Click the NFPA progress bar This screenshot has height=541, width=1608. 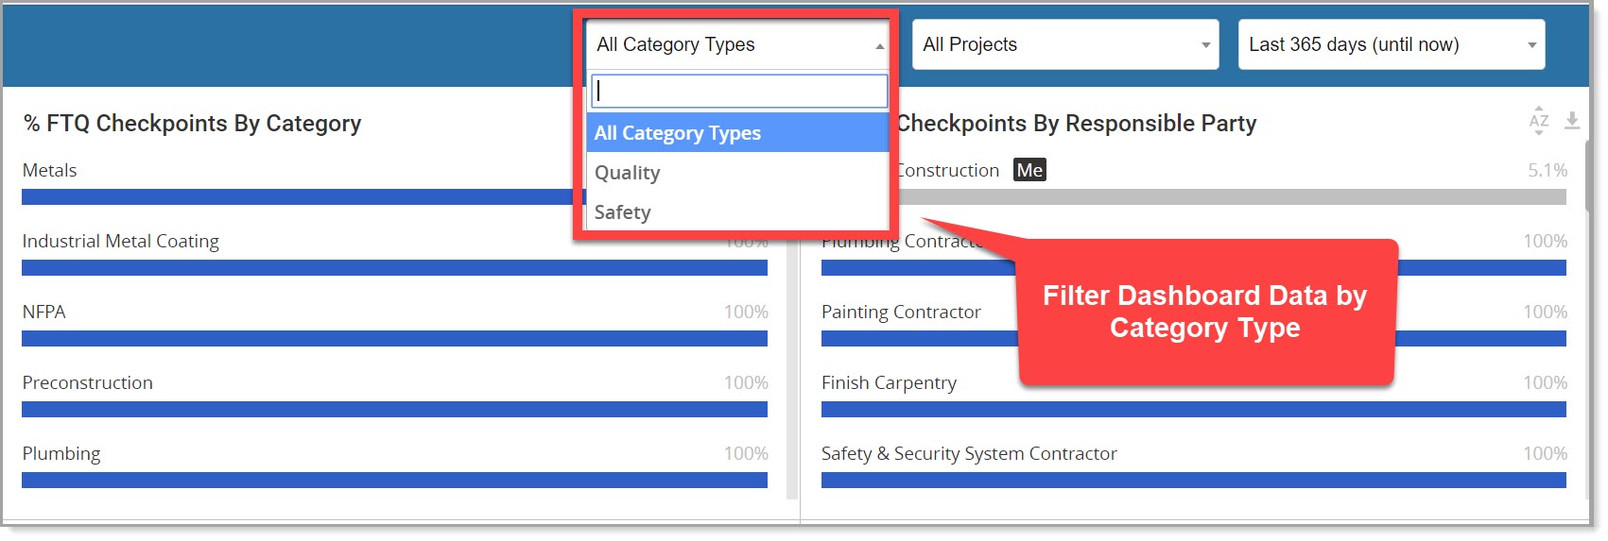[394, 338]
